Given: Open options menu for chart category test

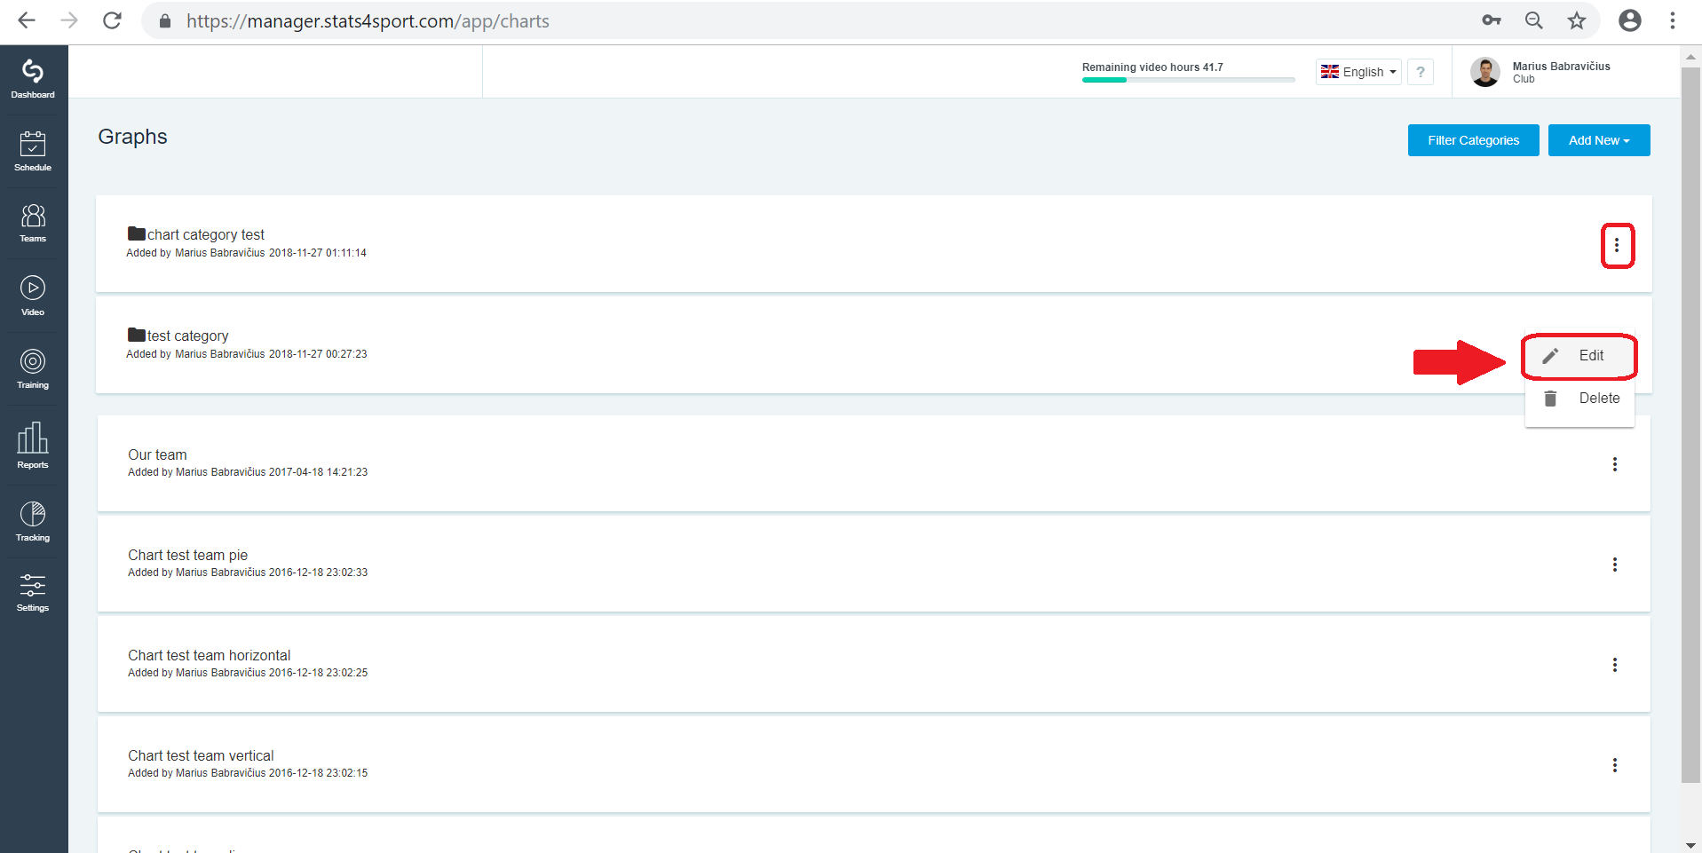Looking at the screenshot, I should [1617, 245].
